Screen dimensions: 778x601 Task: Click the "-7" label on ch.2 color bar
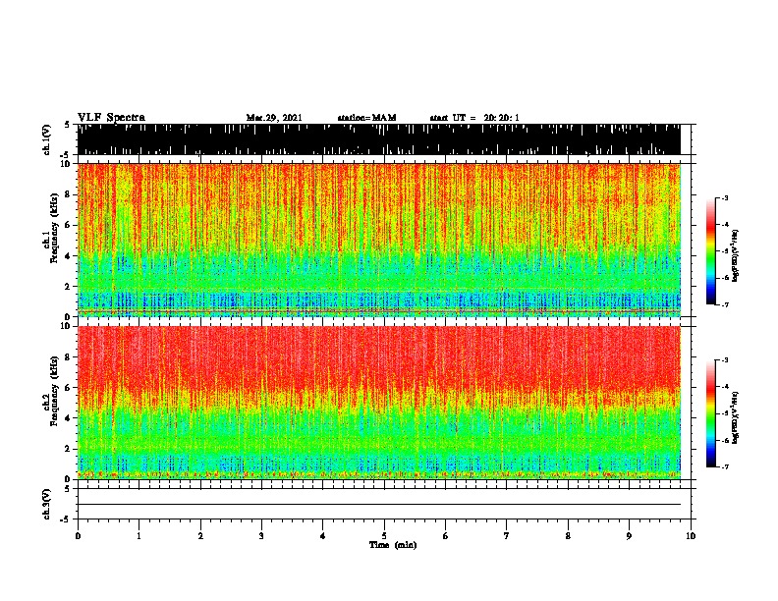pyautogui.click(x=724, y=466)
